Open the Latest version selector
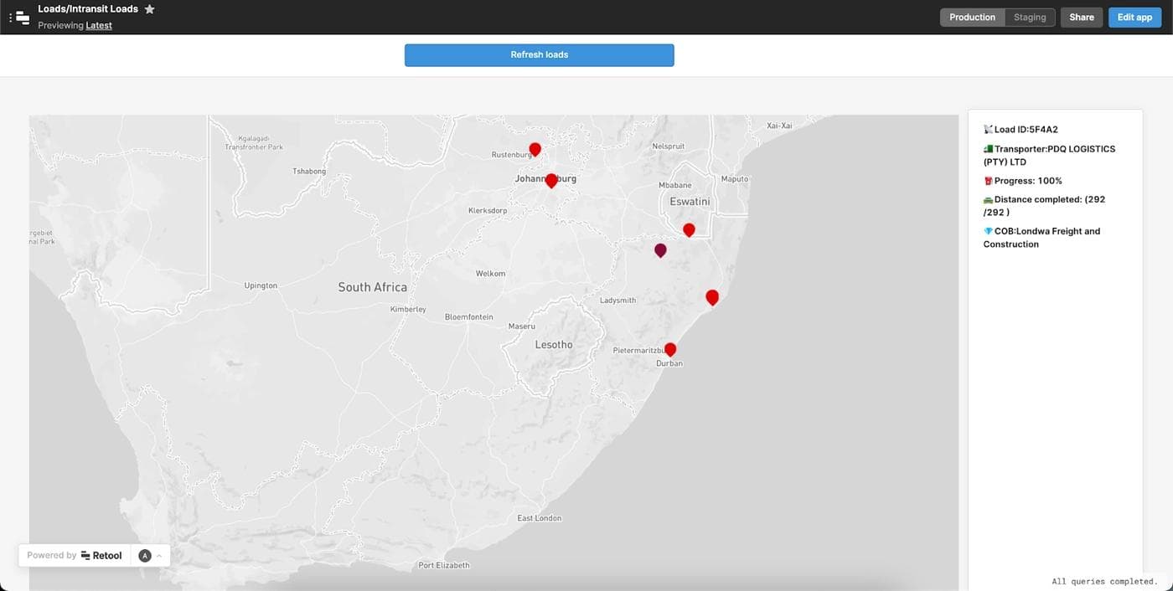 coord(99,25)
